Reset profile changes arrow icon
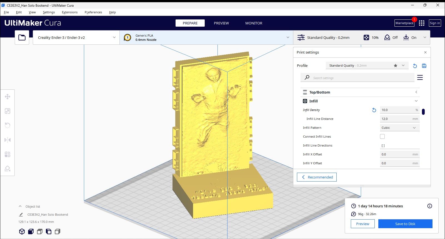This screenshot has width=445, height=239. [415, 66]
